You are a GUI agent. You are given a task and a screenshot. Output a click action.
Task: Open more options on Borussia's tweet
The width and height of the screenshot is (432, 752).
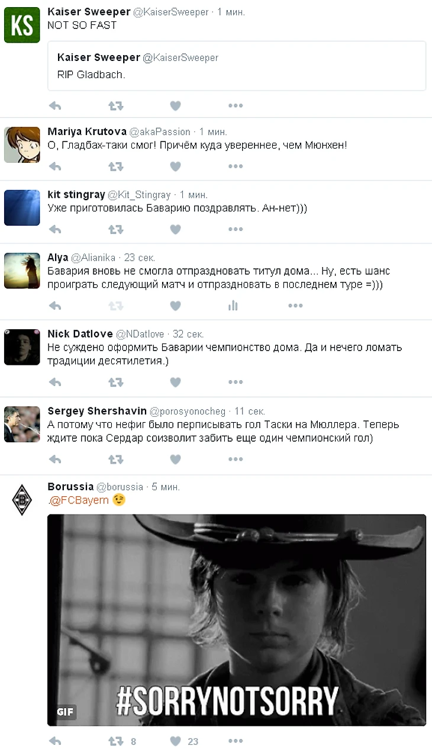[236, 741]
